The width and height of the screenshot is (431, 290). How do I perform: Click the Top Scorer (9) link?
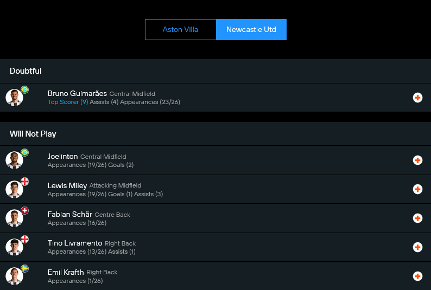click(67, 102)
